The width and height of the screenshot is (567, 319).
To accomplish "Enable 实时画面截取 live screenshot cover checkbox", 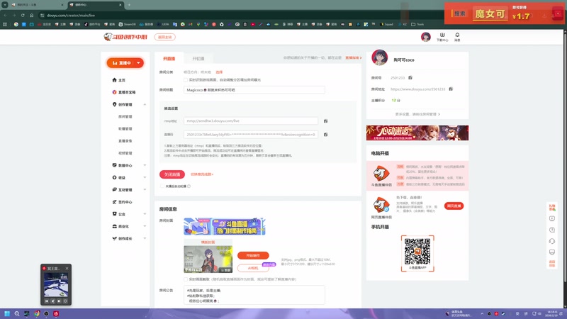I will 186,279.
